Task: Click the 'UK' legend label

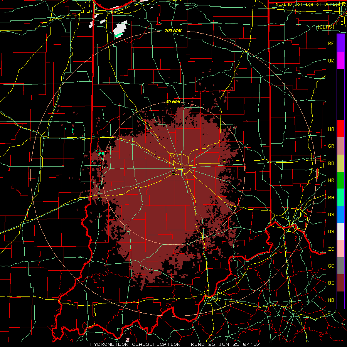Action: click(x=331, y=61)
